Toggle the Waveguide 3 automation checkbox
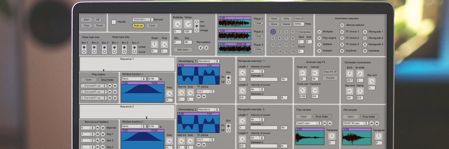This screenshot has height=149, width=449. coord(365,45)
